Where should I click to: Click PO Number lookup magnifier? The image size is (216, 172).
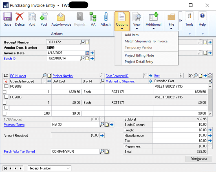click(44, 76)
